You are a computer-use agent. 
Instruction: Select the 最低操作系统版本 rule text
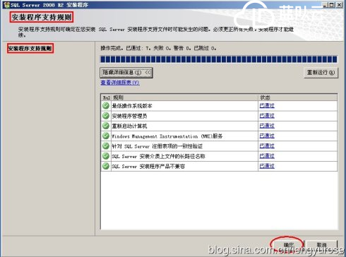pyautogui.click(x=132, y=106)
